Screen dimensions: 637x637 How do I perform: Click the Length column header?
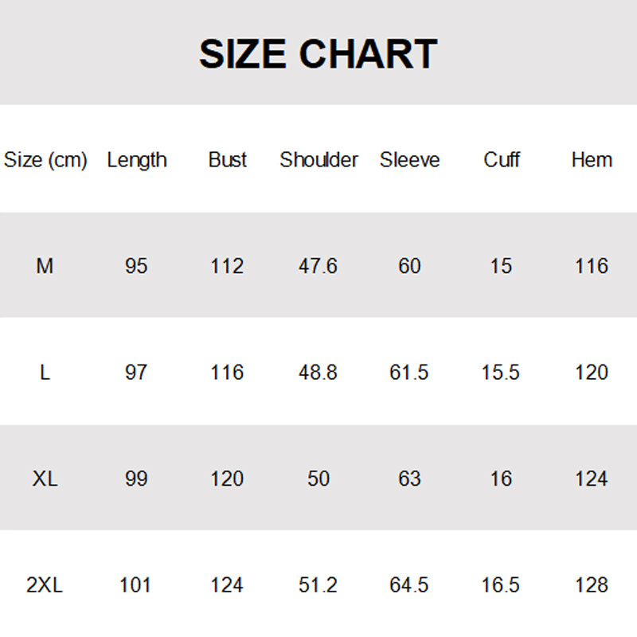(x=137, y=160)
